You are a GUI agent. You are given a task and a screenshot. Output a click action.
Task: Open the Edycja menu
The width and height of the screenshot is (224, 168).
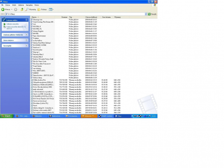pyautogui.click(x=8, y=5)
